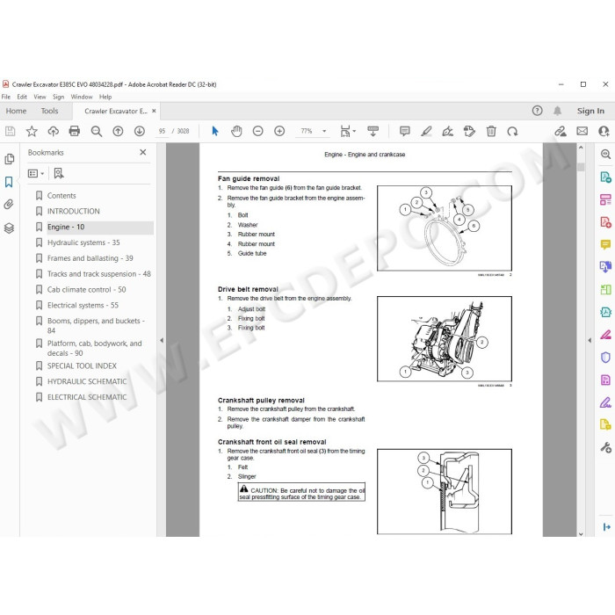615x615 pixels.
Task: Open Cab climate control - 50 bookmark
Action: (x=87, y=290)
